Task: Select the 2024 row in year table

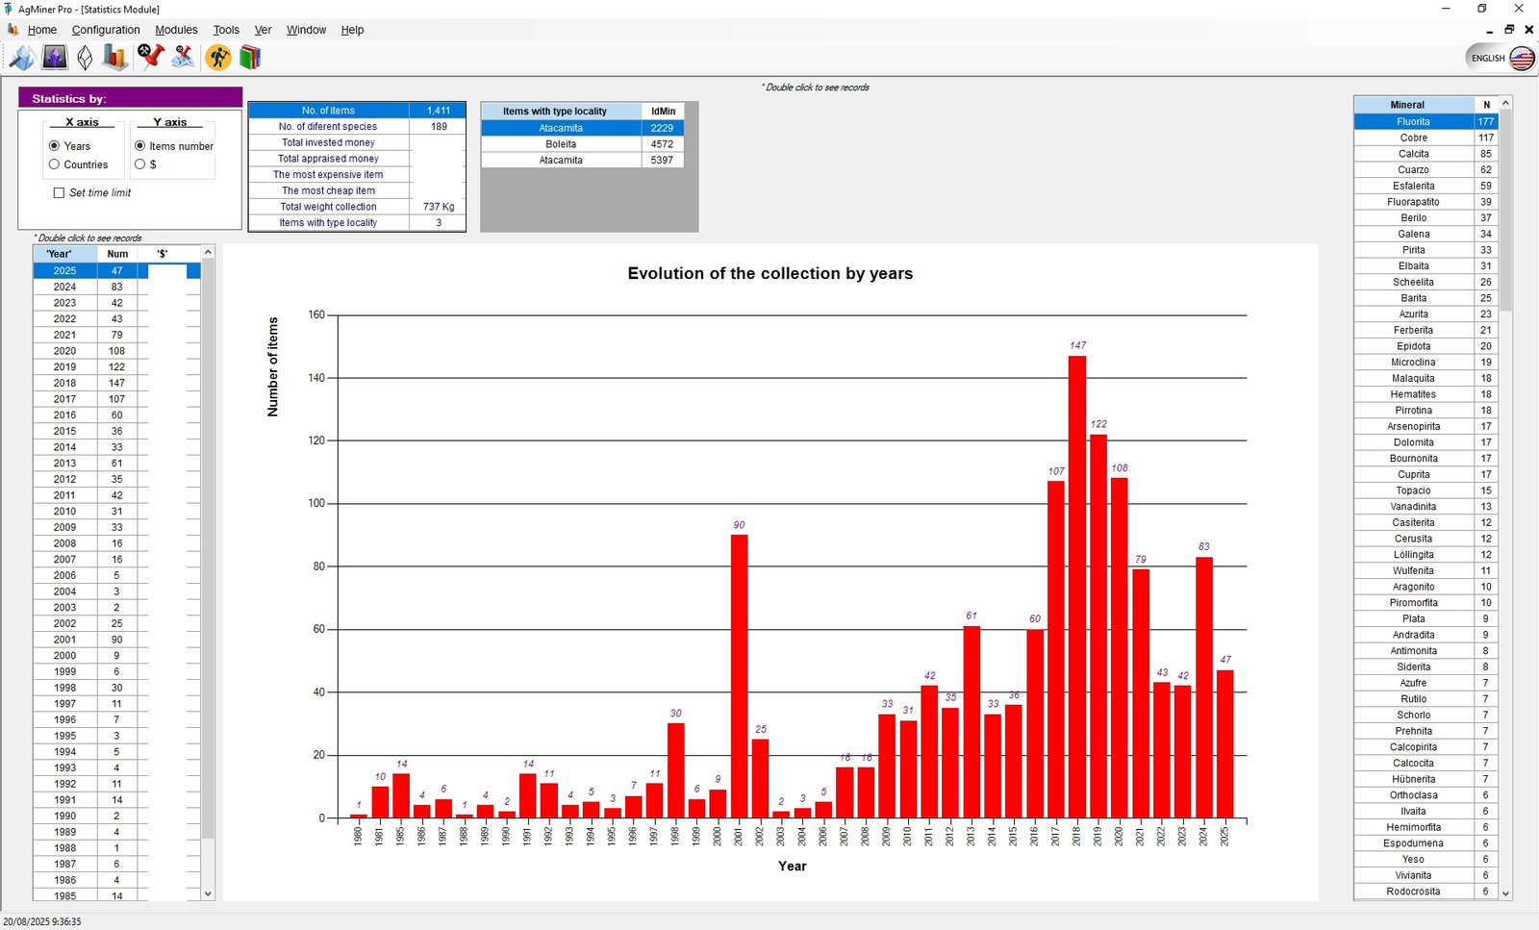Action: pos(116,287)
